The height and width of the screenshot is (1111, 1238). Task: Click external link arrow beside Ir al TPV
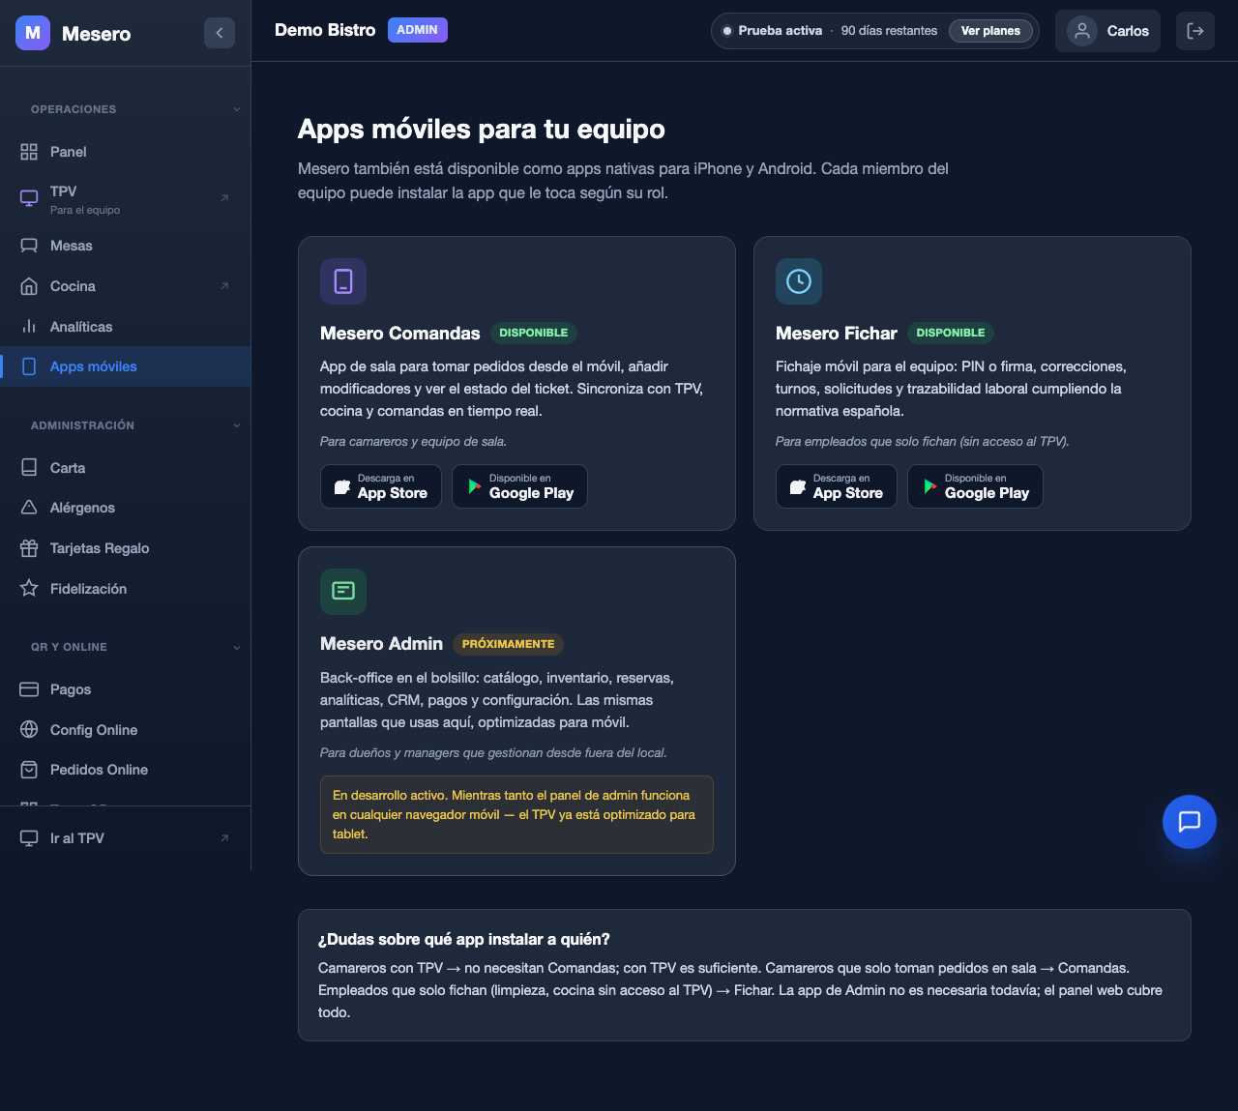pyautogui.click(x=224, y=838)
